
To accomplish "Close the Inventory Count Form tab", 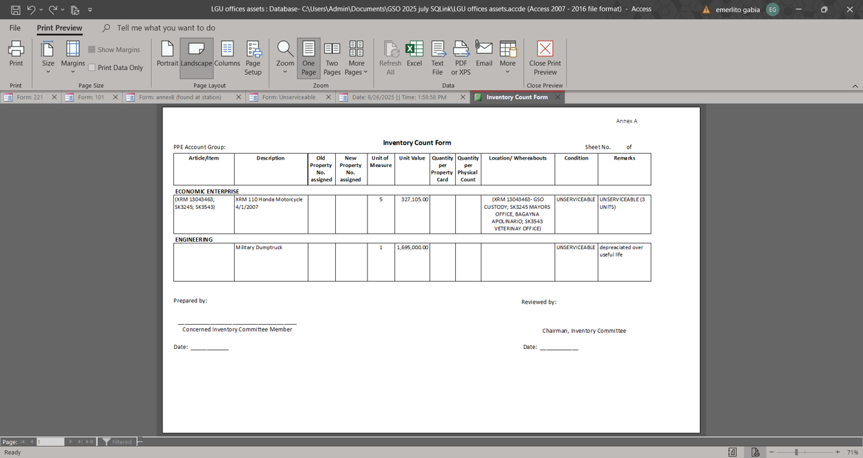I will click(558, 97).
